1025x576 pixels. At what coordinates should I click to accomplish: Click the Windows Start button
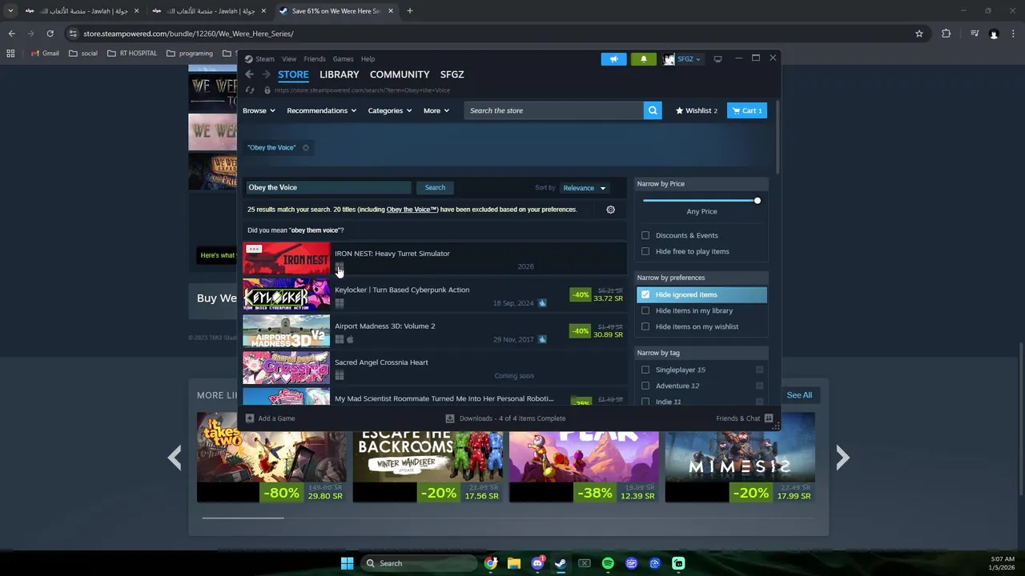347,563
